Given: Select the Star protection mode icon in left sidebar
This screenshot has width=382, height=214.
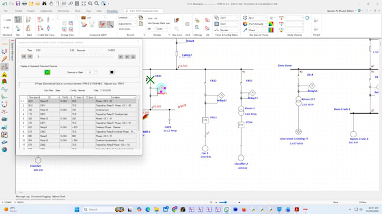Looking at the screenshot, I should [4, 67].
